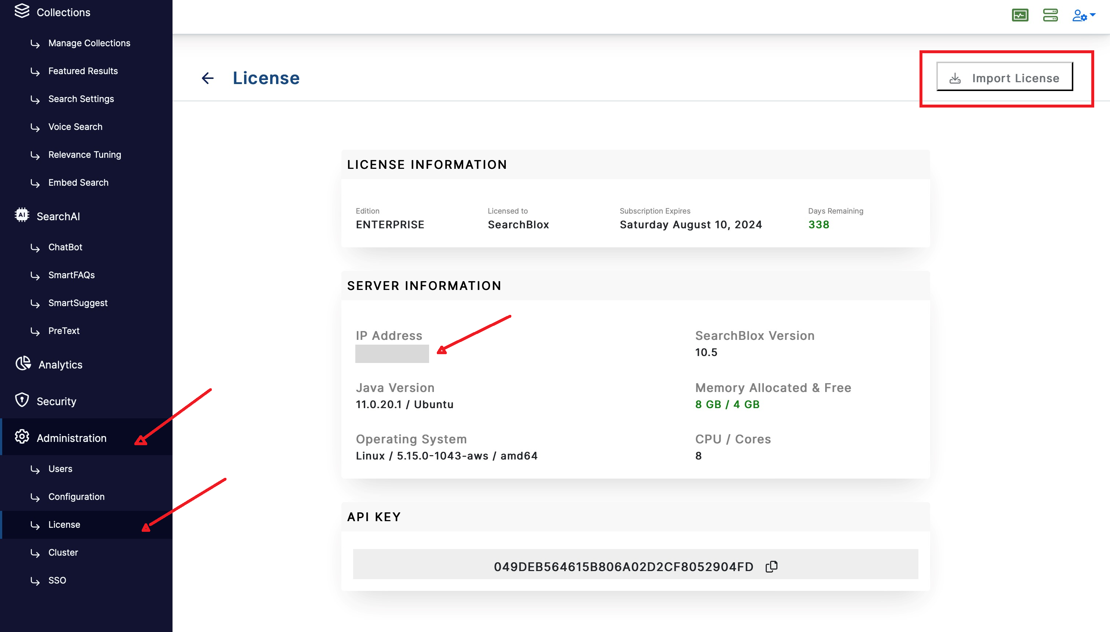Click the SearchAI chip icon
The image size is (1110, 632).
[x=22, y=215]
